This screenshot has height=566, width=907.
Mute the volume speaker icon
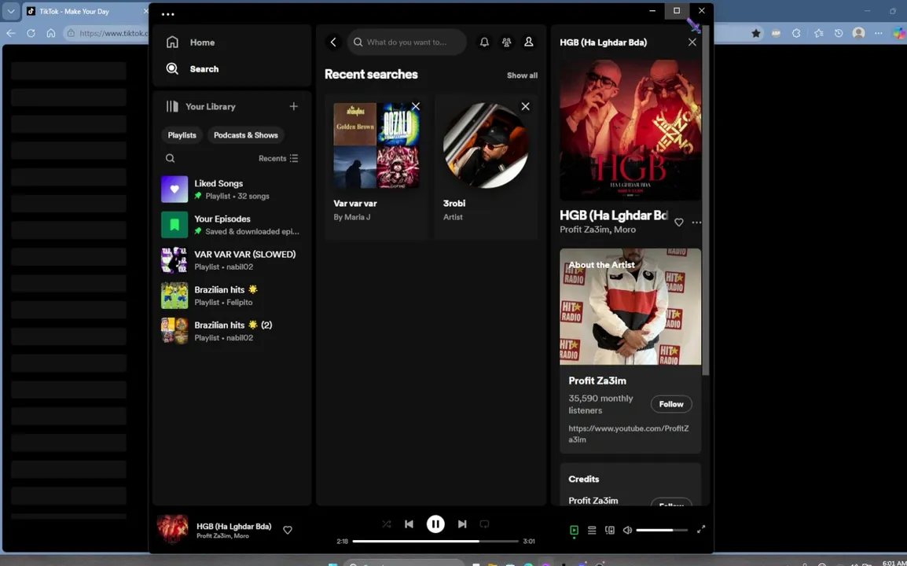coord(627,530)
